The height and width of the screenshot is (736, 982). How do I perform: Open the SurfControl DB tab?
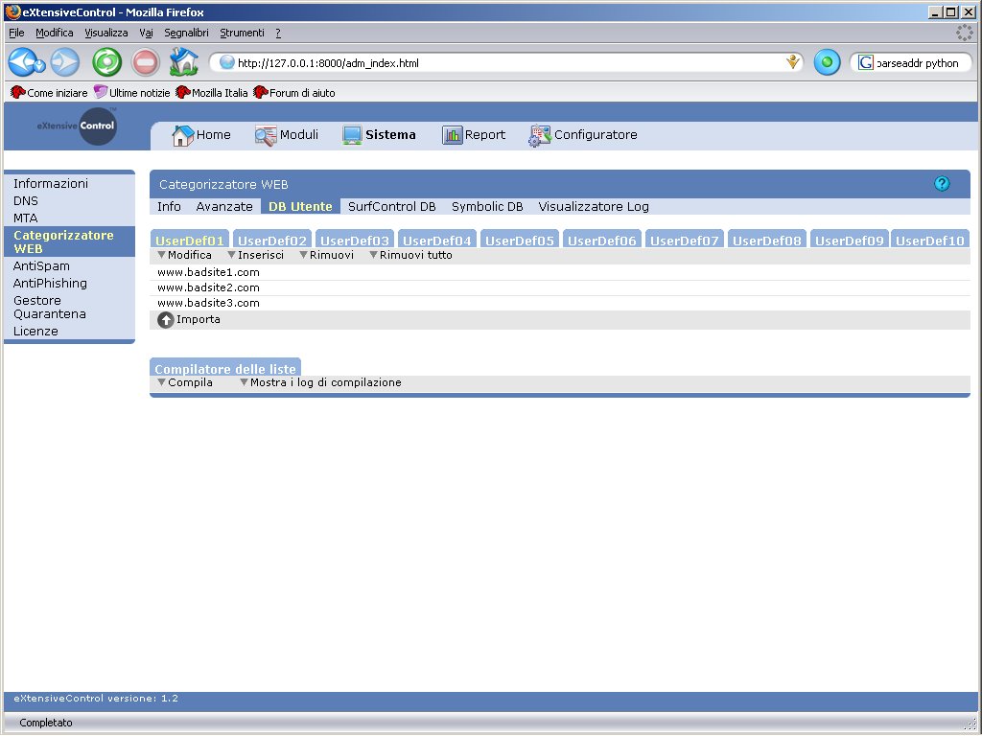[391, 206]
